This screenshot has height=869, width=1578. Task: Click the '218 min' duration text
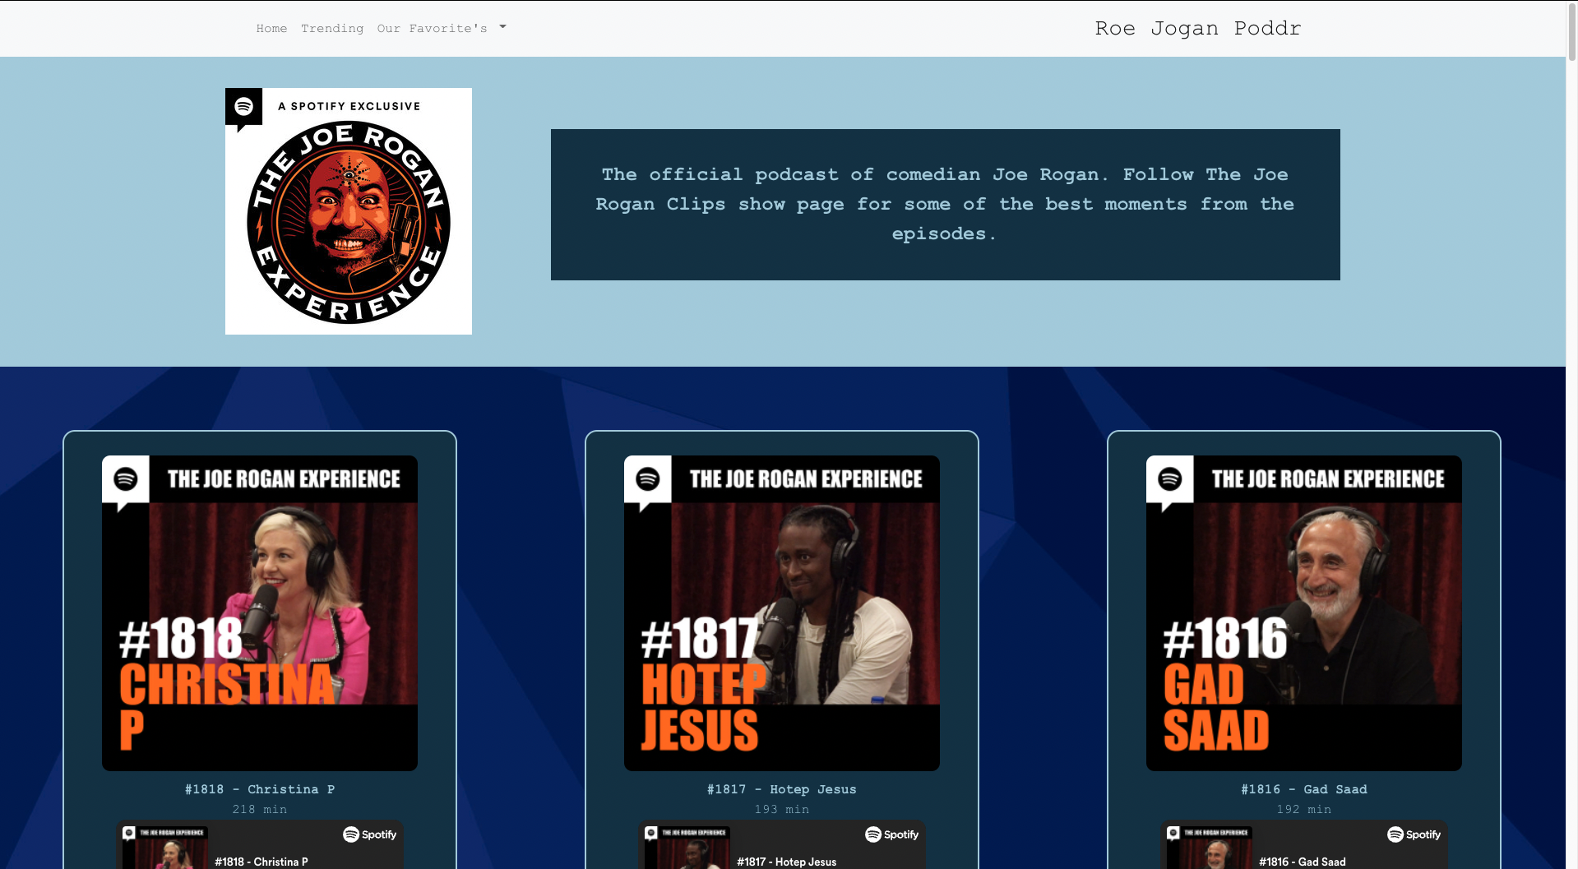coord(260,810)
